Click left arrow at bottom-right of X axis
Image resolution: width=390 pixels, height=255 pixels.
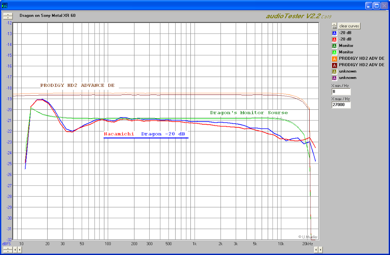[316, 250]
